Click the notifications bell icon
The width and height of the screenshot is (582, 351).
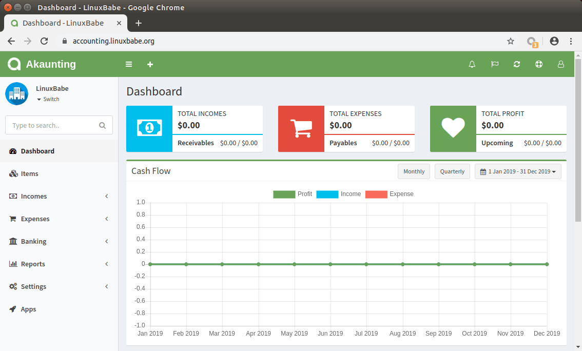tap(472, 64)
